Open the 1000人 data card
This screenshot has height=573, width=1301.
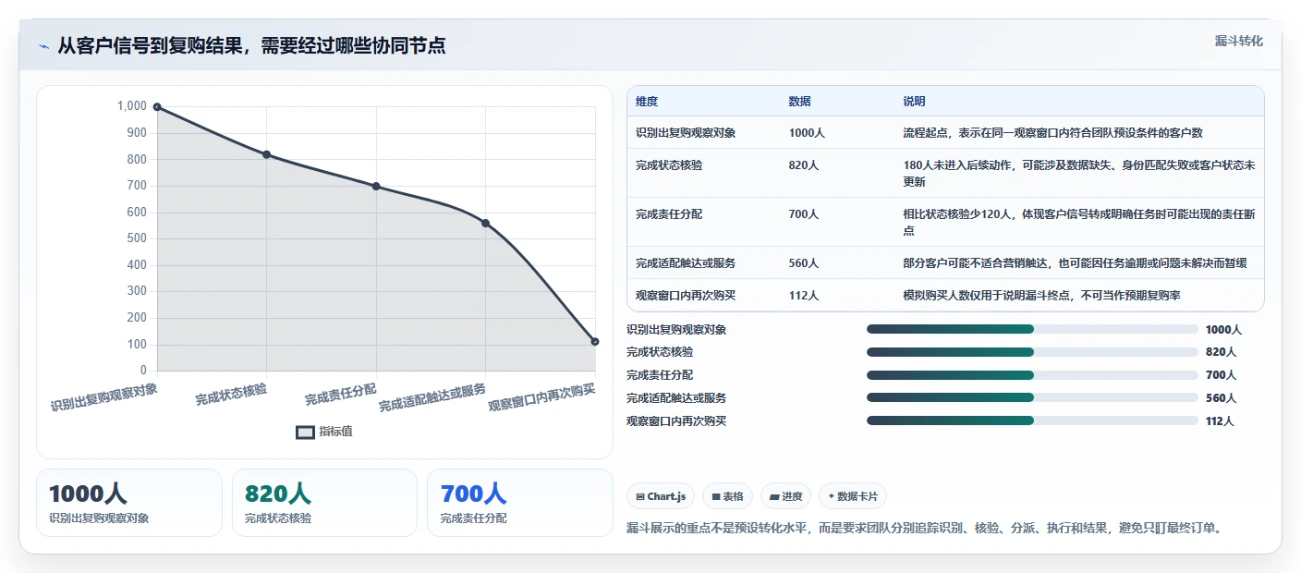129,503
